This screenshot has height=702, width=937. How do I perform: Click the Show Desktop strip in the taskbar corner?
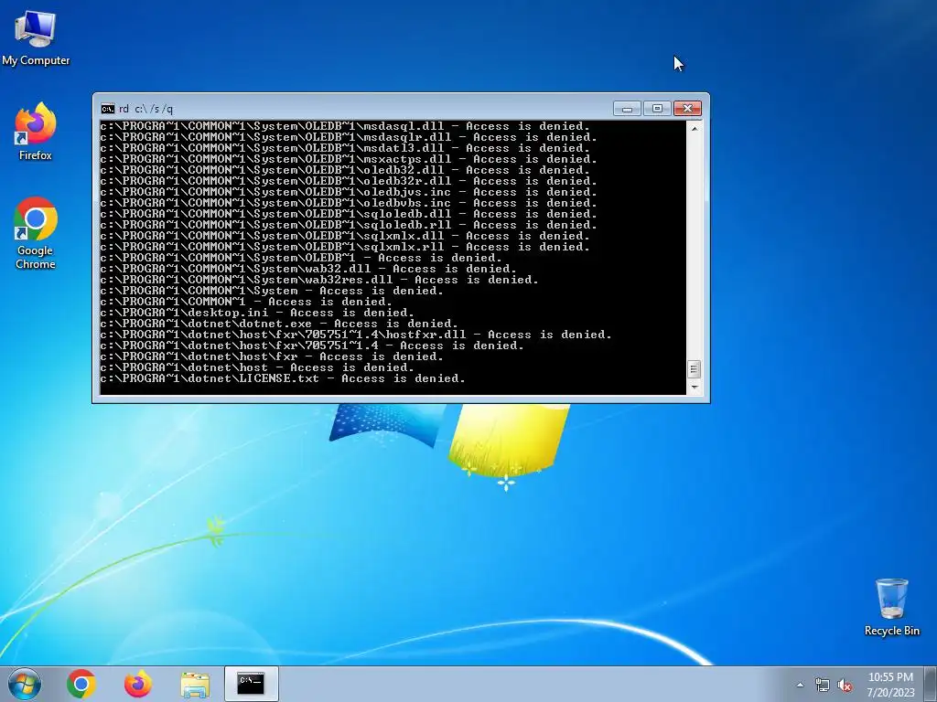tap(931, 684)
